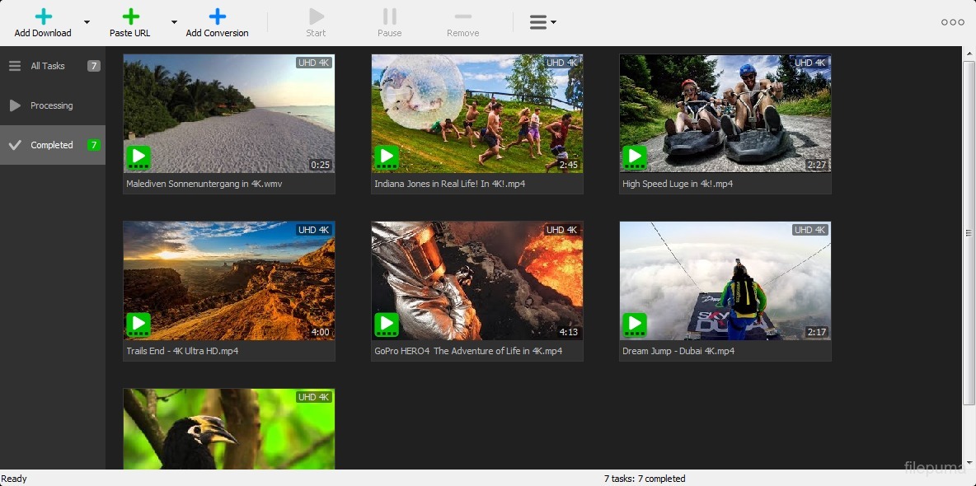Click the Paste URL green plus icon
This screenshot has width=976, height=486.
(x=130, y=16)
